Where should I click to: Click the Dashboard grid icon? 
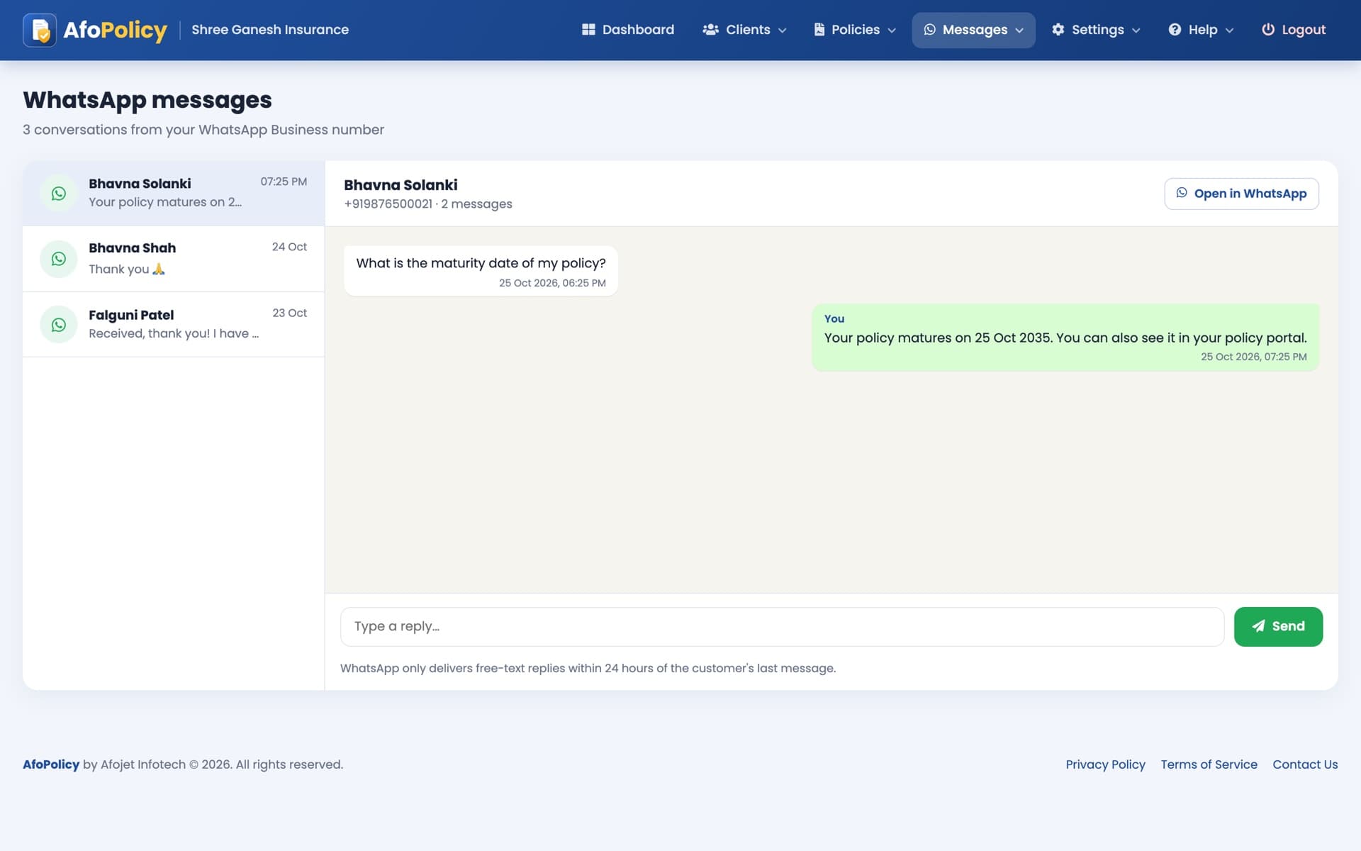588,30
